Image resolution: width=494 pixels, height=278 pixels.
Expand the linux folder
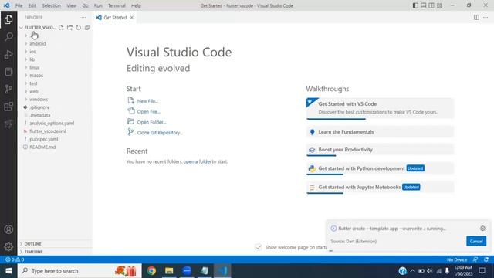tap(34, 67)
